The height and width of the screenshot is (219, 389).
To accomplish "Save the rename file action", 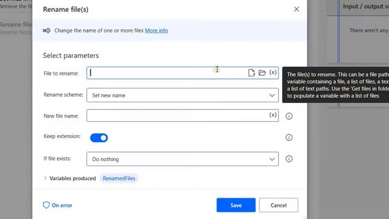I will (x=236, y=205).
